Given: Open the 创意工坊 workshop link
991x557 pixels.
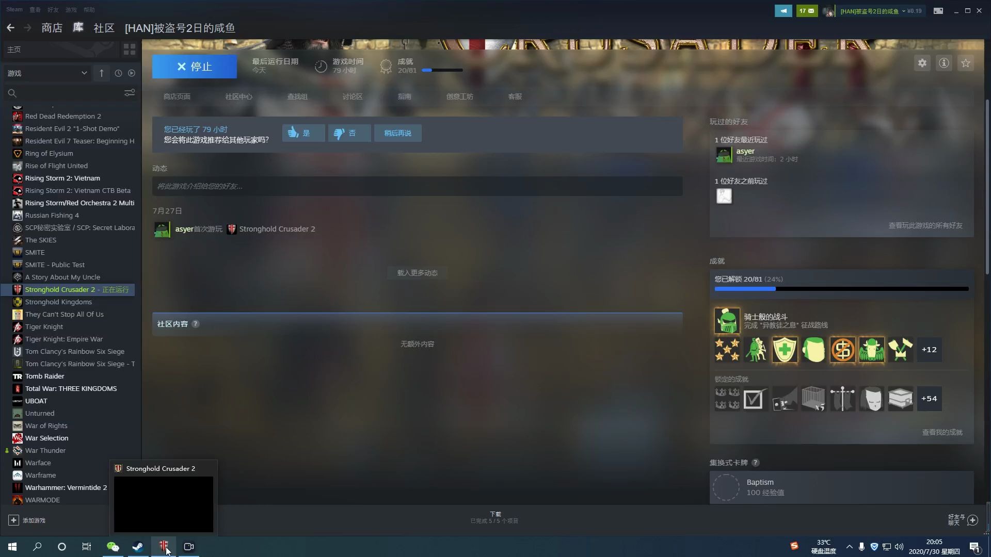Looking at the screenshot, I should point(460,96).
